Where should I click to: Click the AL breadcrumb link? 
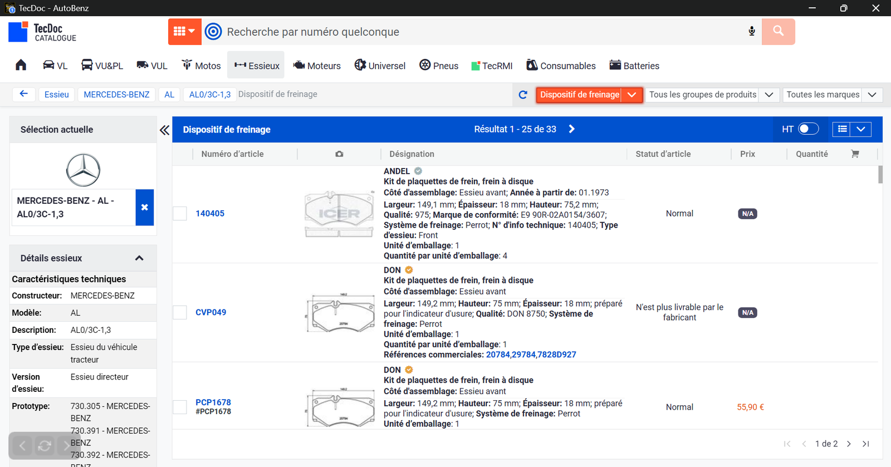[169, 95]
